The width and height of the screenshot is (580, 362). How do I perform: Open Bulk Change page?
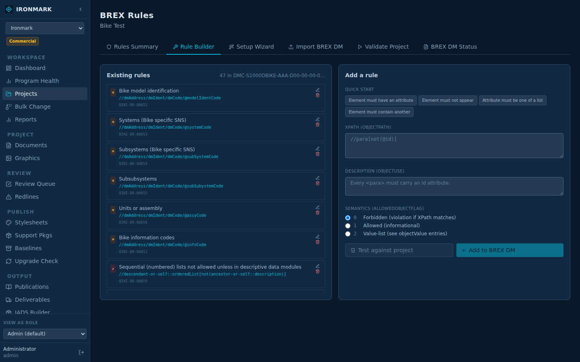tap(45, 107)
